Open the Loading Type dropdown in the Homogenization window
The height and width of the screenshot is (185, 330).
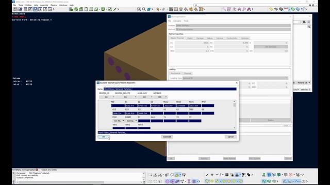(235, 78)
